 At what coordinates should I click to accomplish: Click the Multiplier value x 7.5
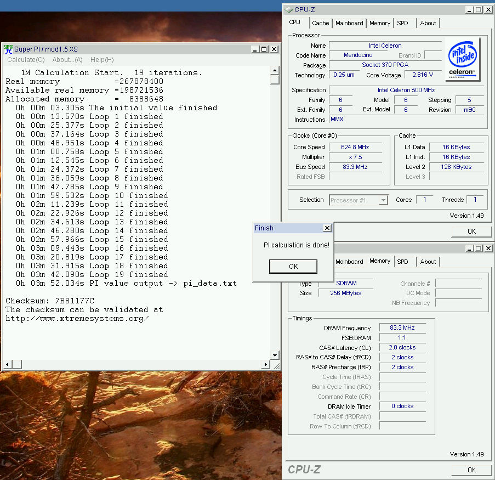tap(355, 157)
